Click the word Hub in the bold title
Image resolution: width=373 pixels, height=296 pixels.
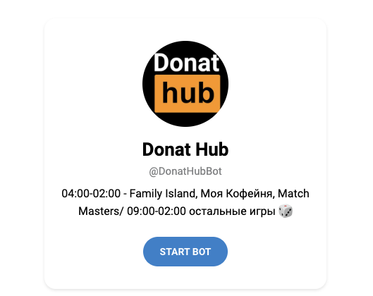[212, 149]
